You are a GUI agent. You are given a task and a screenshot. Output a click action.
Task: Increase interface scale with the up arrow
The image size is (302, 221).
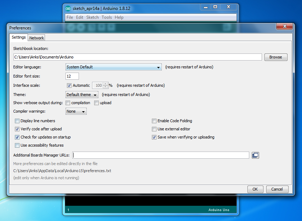pyautogui.click(x=106, y=84)
